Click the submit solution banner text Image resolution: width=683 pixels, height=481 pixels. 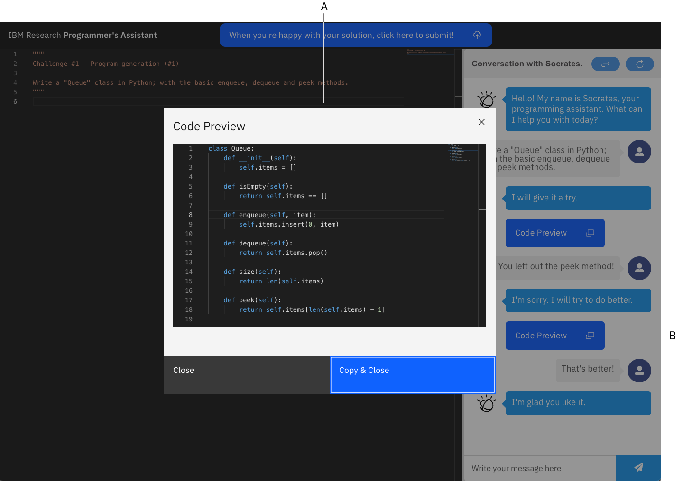(341, 35)
